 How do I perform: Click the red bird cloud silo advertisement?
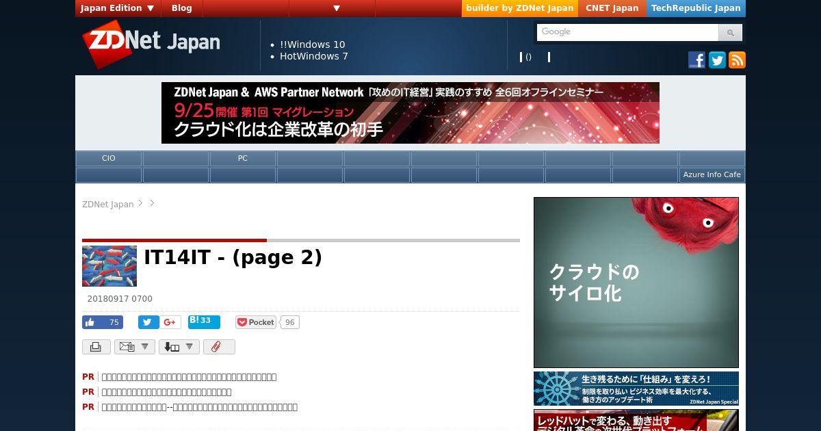pos(636,283)
